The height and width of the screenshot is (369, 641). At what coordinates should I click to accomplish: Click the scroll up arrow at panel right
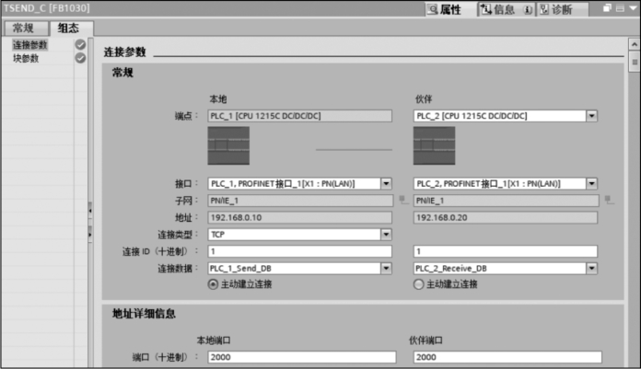coord(634,44)
